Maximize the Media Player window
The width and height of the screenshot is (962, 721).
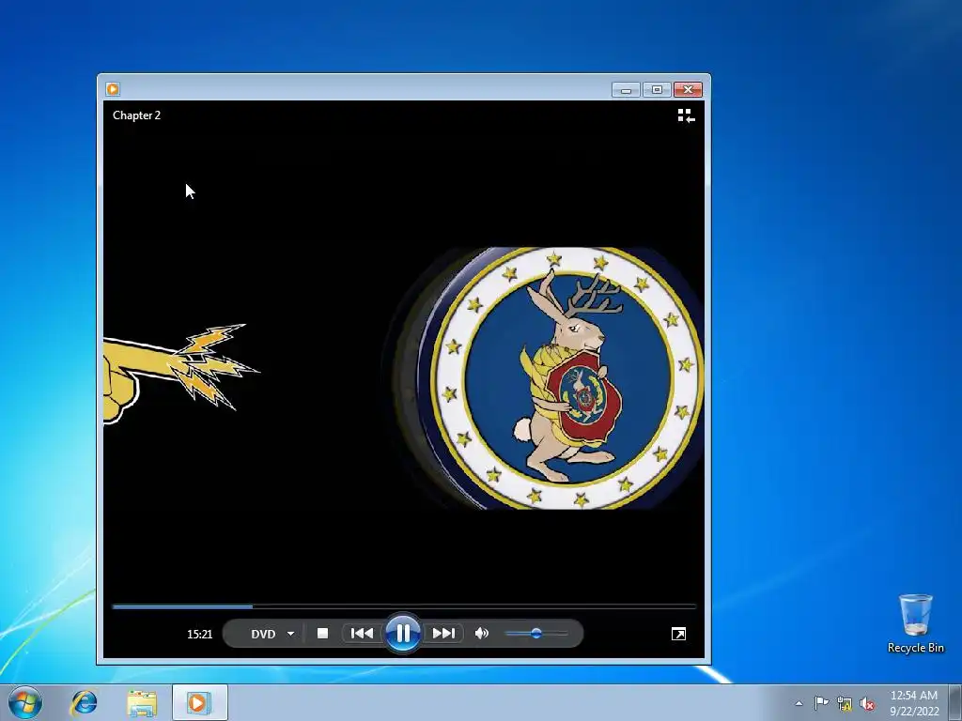tap(657, 90)
